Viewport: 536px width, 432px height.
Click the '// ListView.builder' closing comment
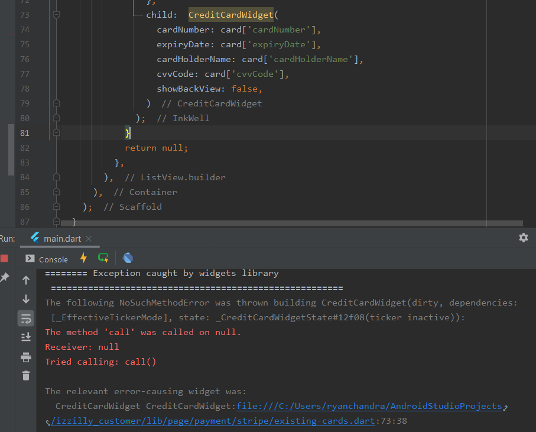point(175,177)
